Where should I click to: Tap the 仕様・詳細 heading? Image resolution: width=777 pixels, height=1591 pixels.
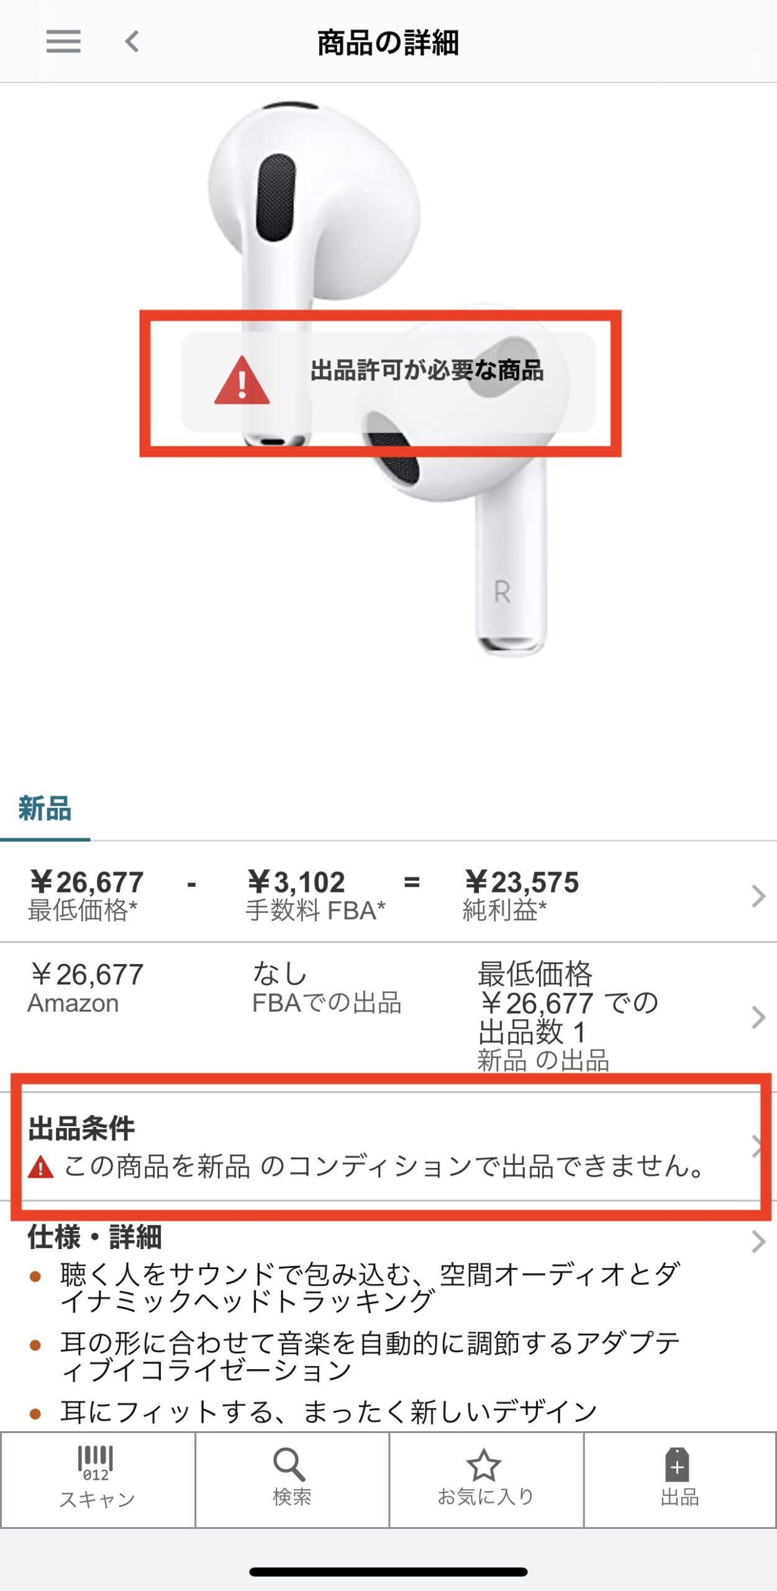pos(94,1237)
